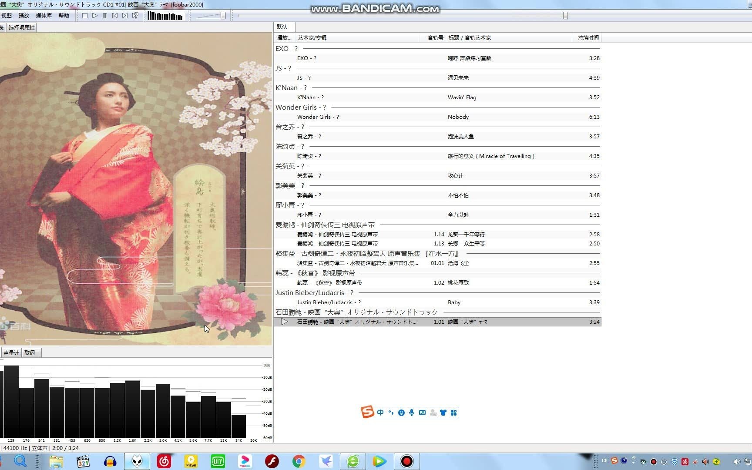
Task: Select the track 龙葵—千年等待
Action: (x=437, y=235)
